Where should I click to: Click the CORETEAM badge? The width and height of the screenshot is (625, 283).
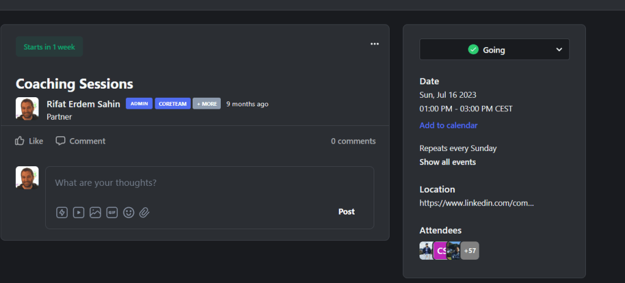click(172, 104)
